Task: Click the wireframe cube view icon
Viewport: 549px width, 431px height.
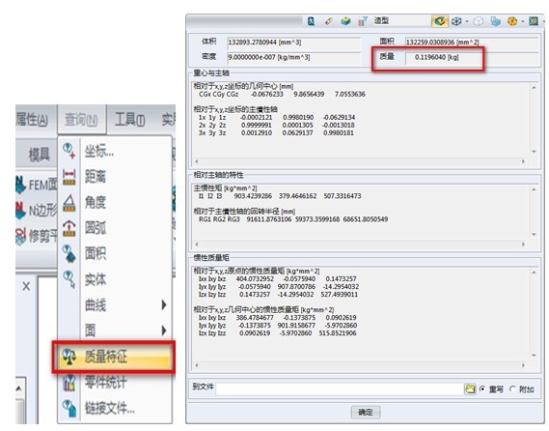Action: [456, 21]
